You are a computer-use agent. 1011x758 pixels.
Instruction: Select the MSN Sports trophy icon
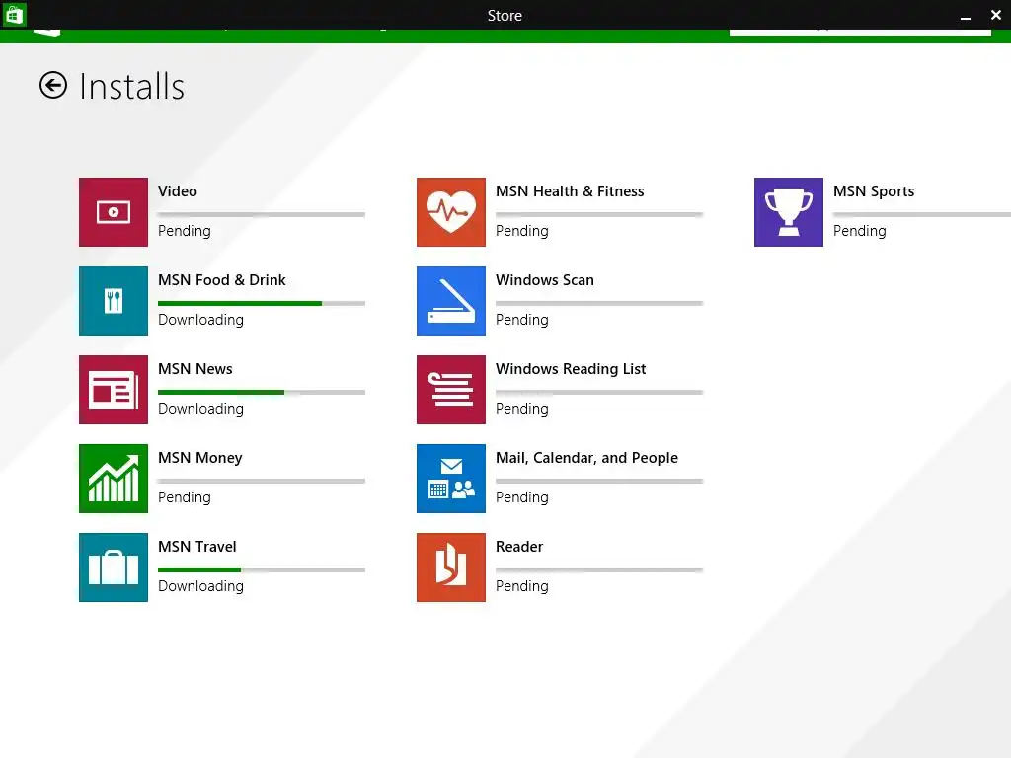[x=789, y=212]
